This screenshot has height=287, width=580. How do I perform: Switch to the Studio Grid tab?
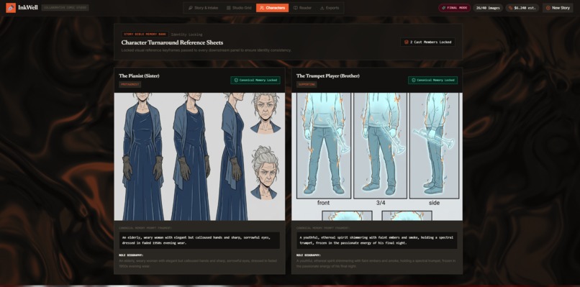[239, 8]
